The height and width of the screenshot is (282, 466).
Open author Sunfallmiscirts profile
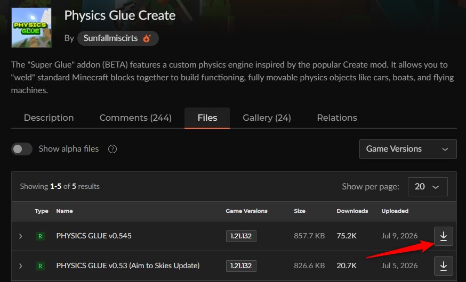tap(118, 38)
